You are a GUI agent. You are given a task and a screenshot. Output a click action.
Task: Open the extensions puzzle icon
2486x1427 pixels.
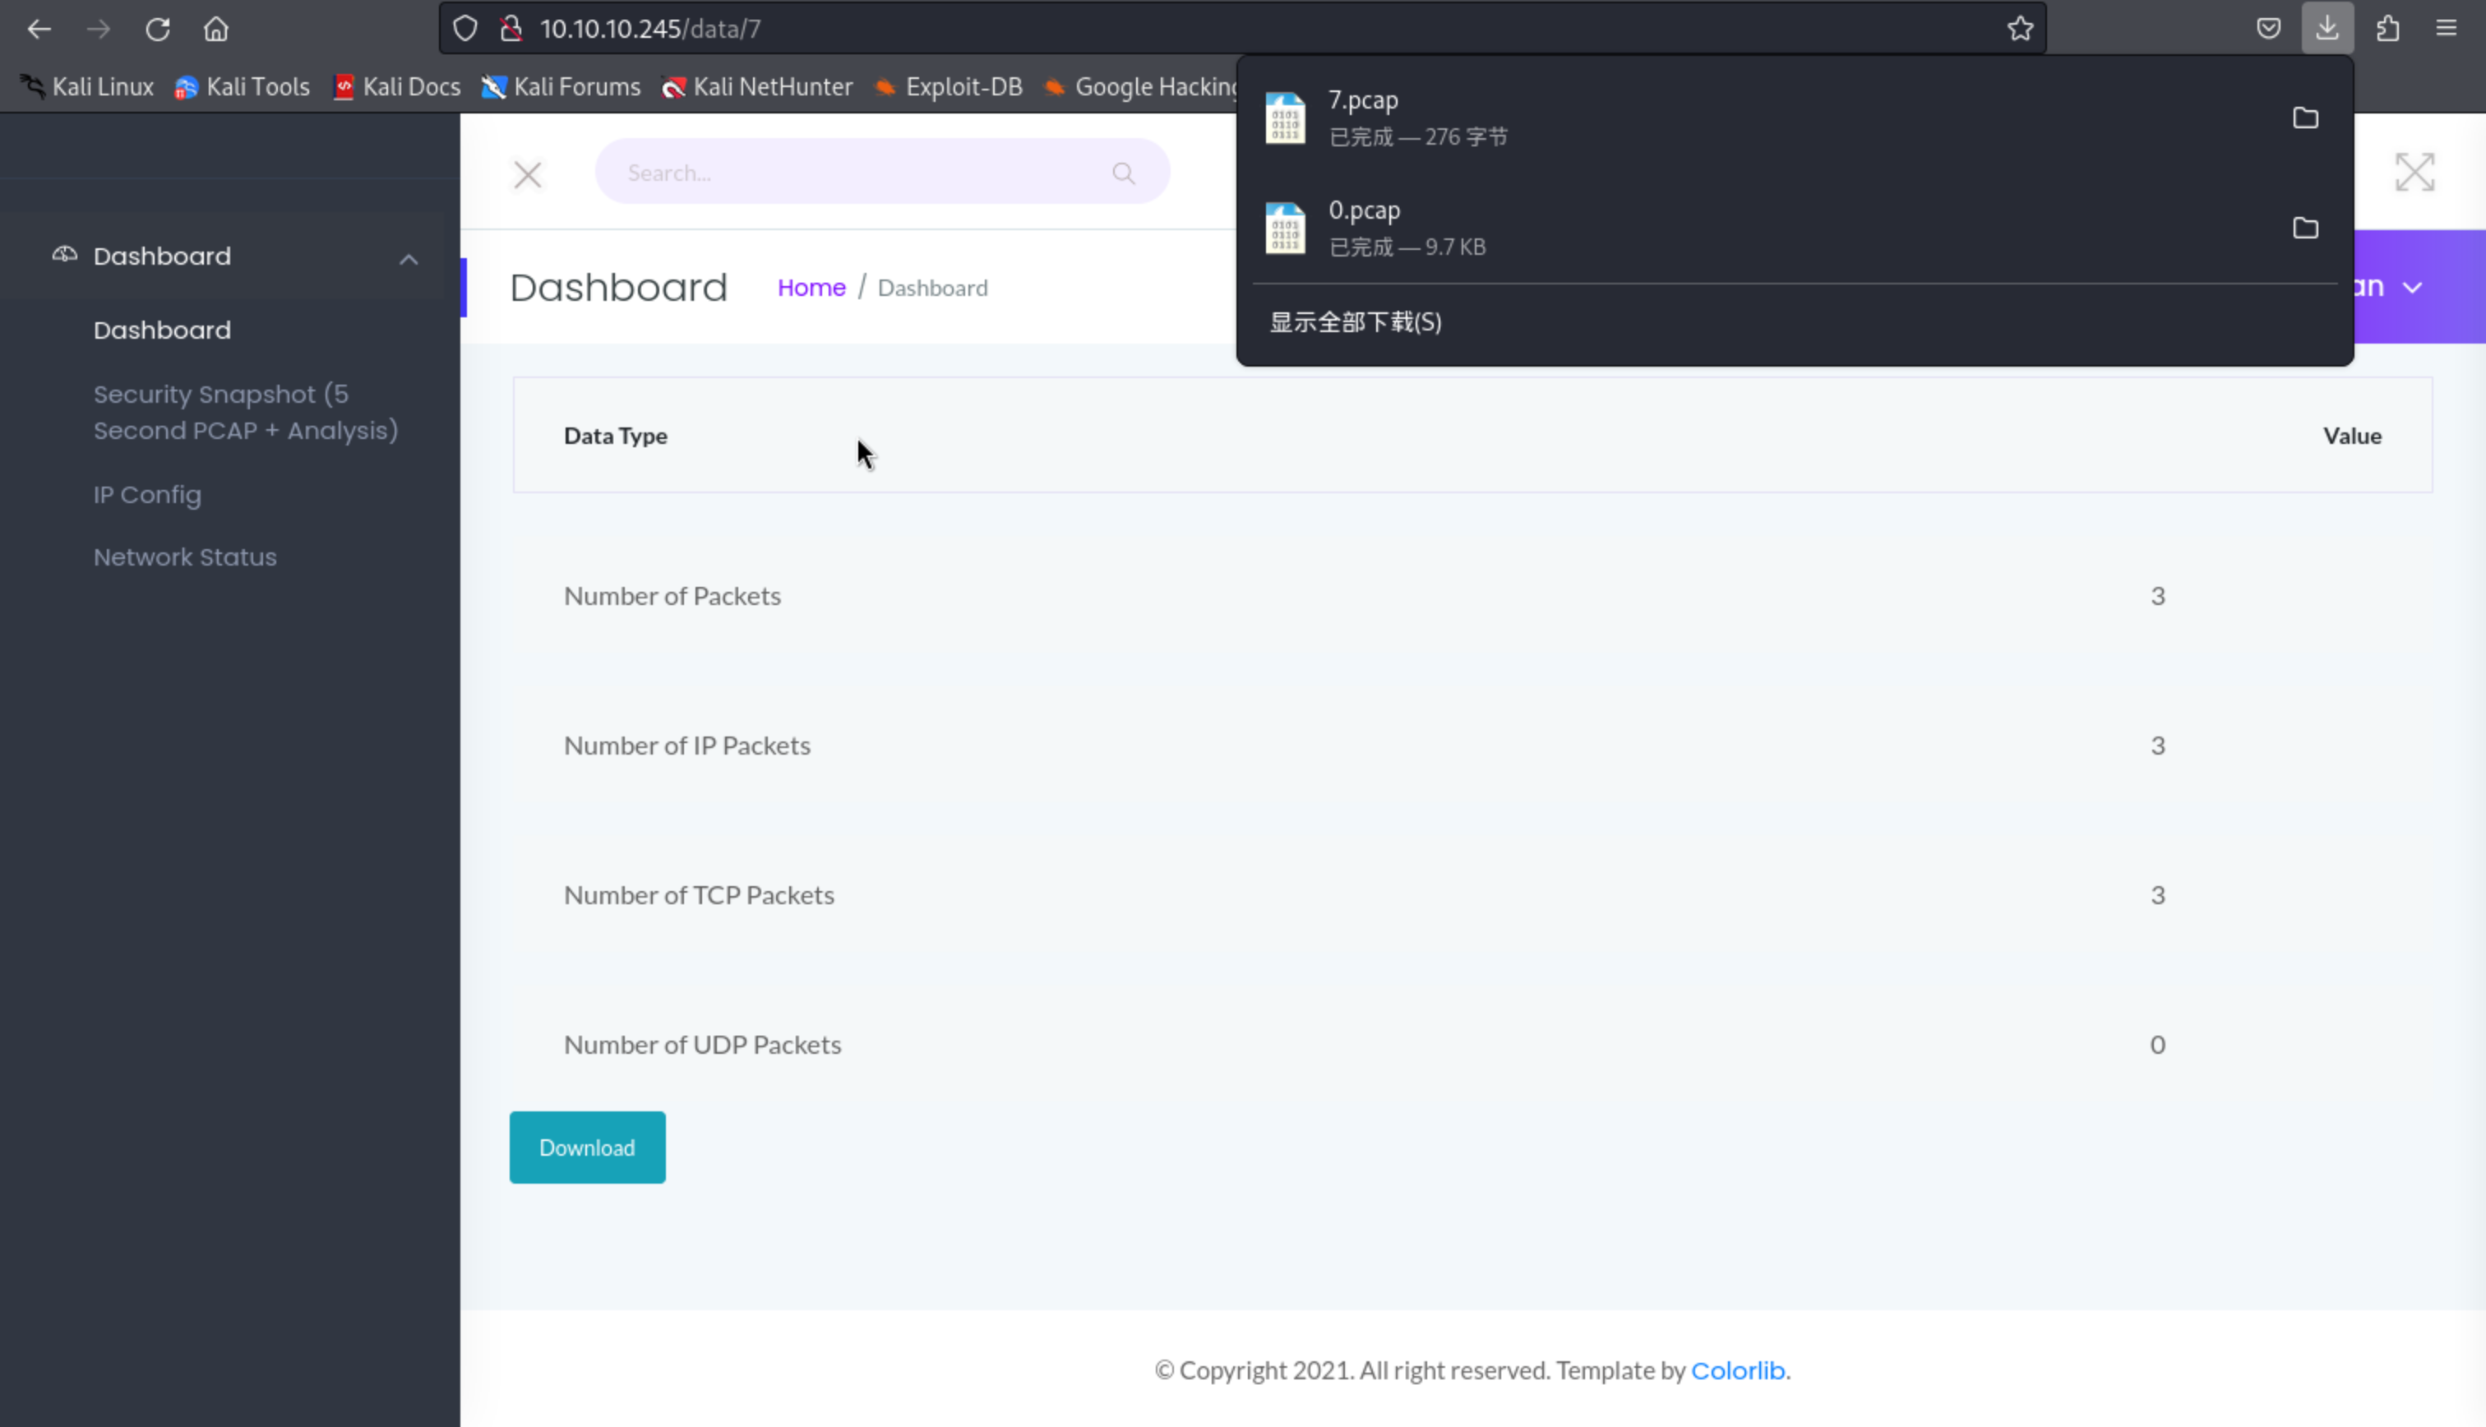[2387, 29]
